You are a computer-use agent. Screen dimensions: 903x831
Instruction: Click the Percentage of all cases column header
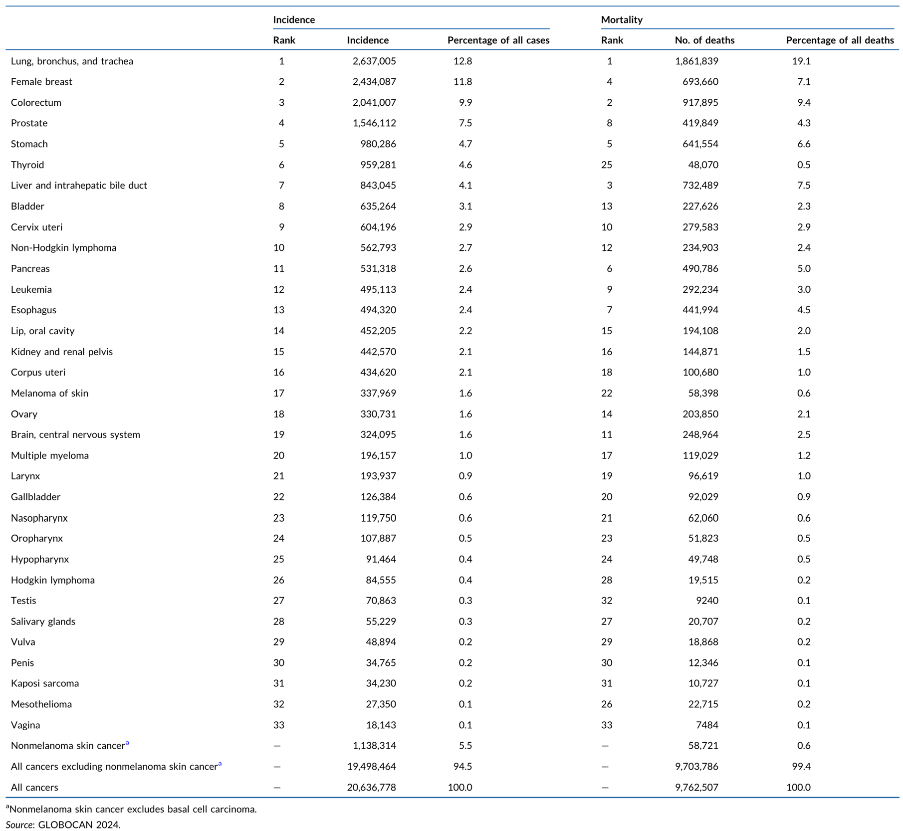click(x=498, y=40)
